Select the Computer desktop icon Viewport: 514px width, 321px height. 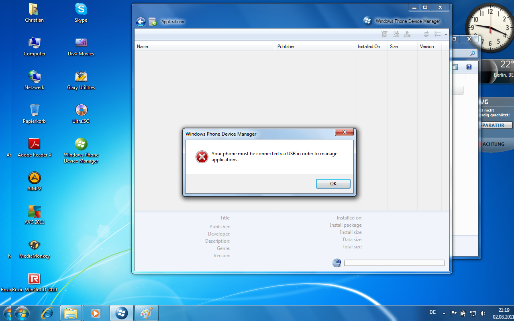35,47
